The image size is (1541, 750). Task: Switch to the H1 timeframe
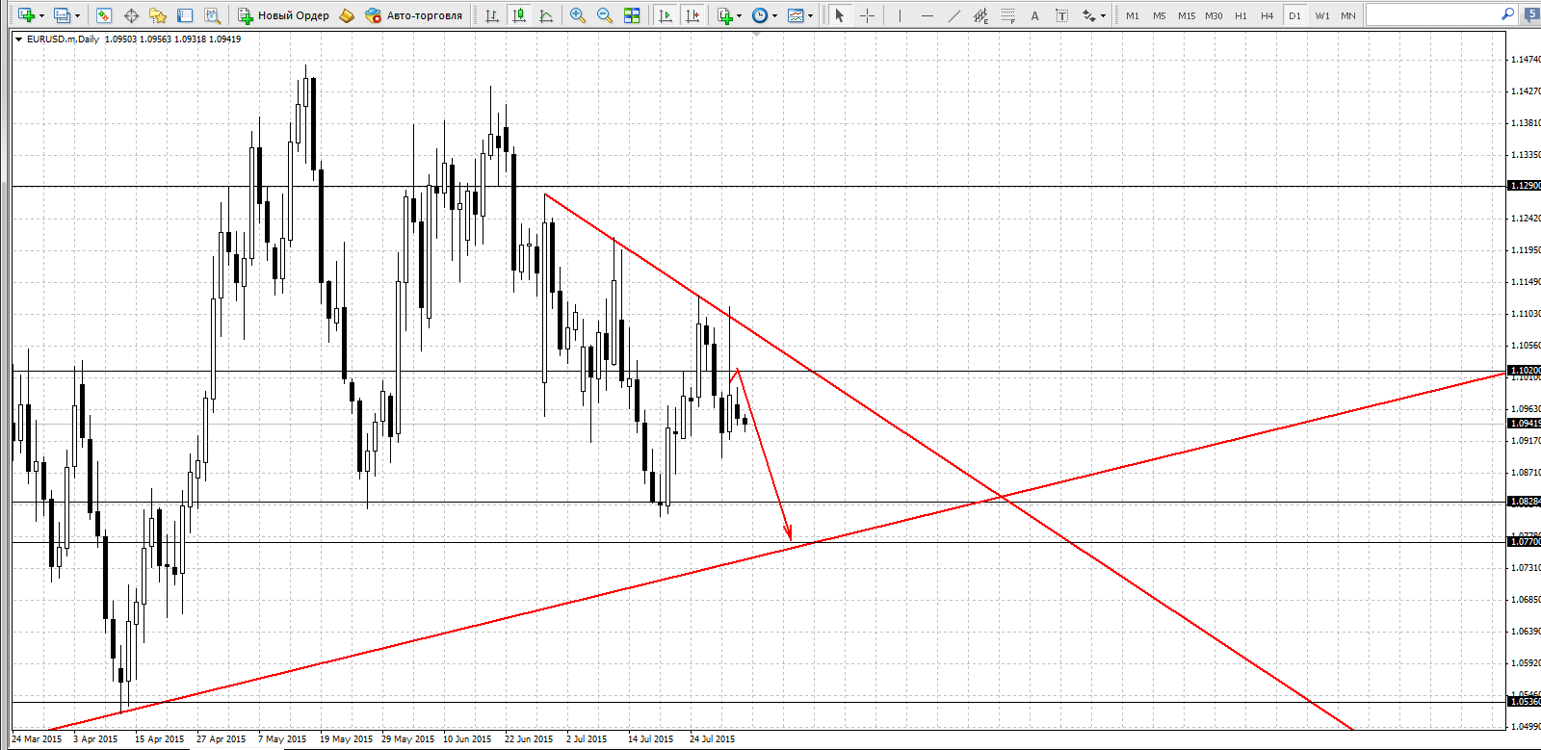pyautogui.click(x=1241, y=15)
